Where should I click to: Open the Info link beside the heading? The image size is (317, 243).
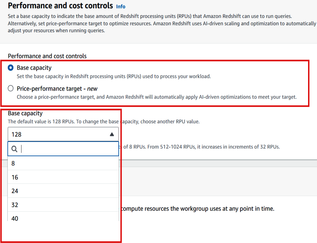point(120,6)
